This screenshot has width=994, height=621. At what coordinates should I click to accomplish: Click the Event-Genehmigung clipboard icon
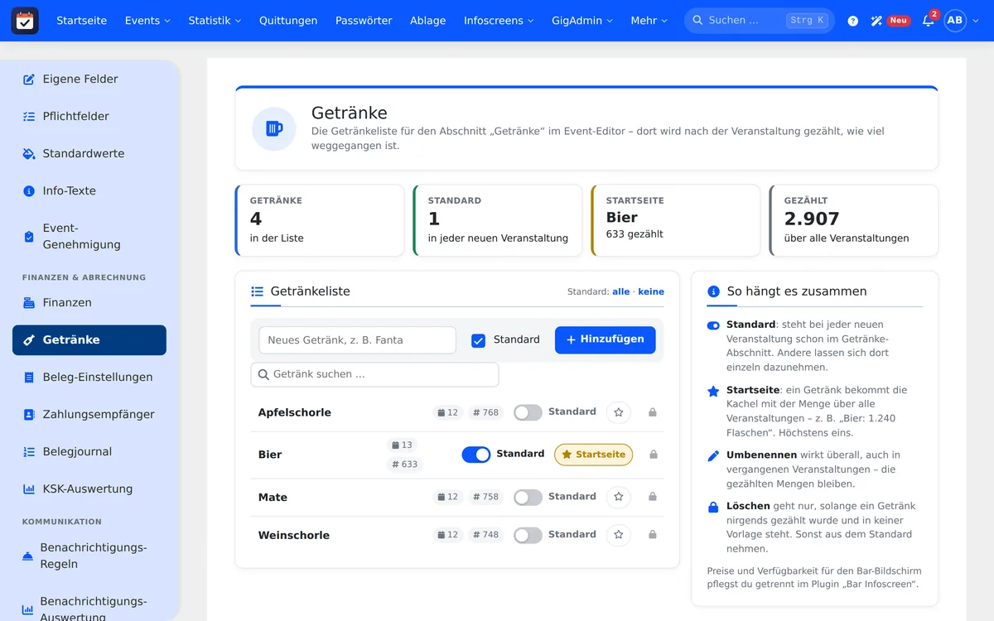coord(29,237)
